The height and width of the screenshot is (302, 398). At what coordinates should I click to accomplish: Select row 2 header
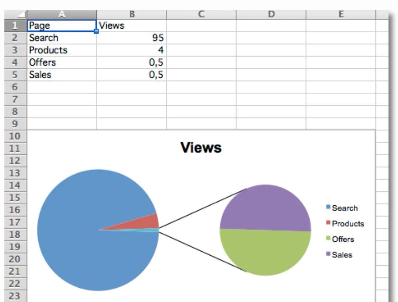coord(15,38)
